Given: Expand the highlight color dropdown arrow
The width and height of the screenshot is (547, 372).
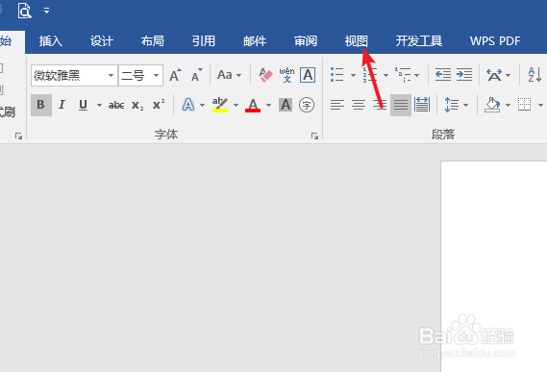Looking at the screenshot, I should coord(236,105).
